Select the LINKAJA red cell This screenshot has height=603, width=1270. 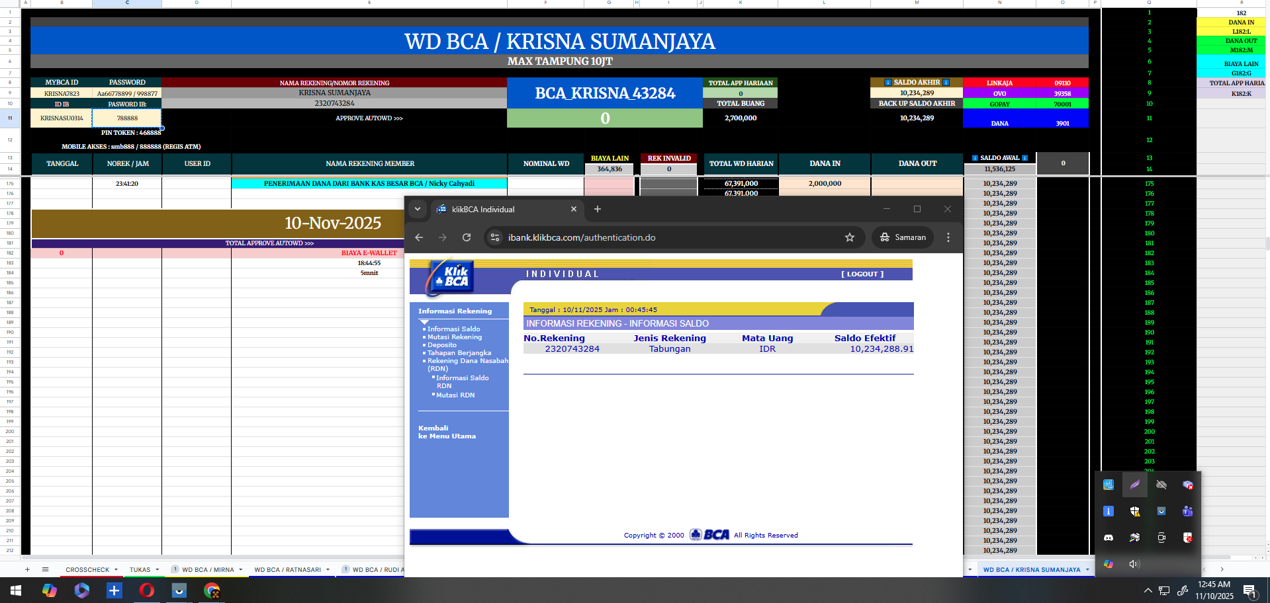999,83
